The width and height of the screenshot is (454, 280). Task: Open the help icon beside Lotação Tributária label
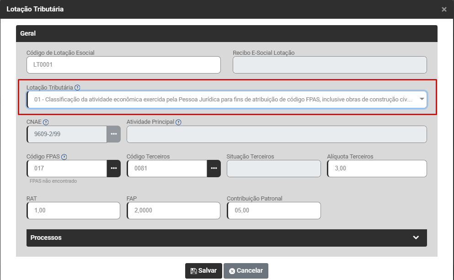77,87
